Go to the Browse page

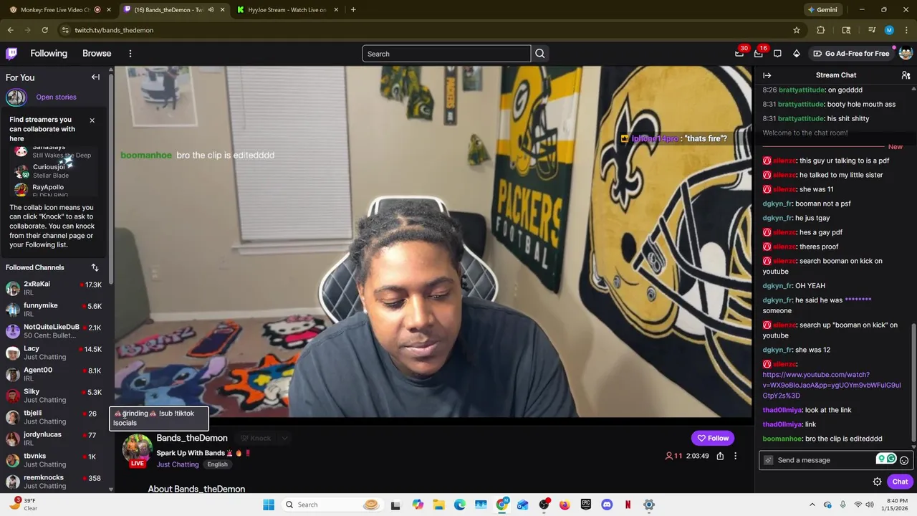coord(97,54)
